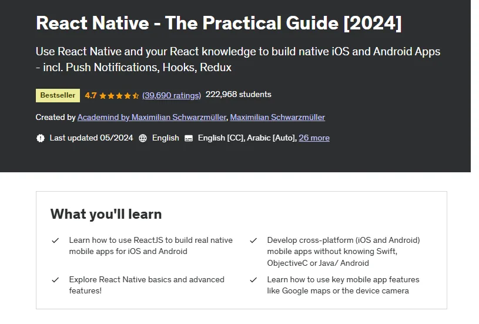Click the 4.7 rating number
This screenshot has height=324, width=479.
[x=91, y=95]
